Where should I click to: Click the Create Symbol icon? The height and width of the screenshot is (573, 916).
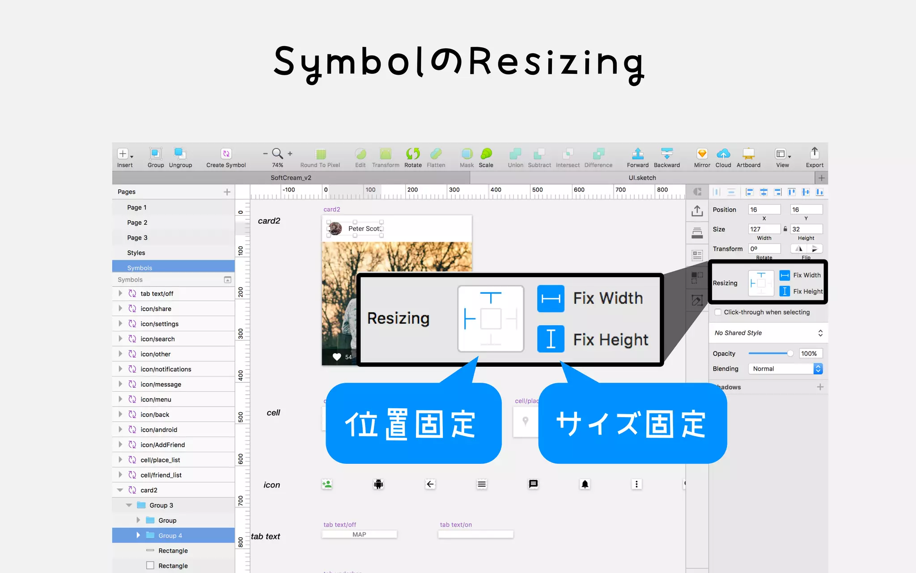coord(226,154)
